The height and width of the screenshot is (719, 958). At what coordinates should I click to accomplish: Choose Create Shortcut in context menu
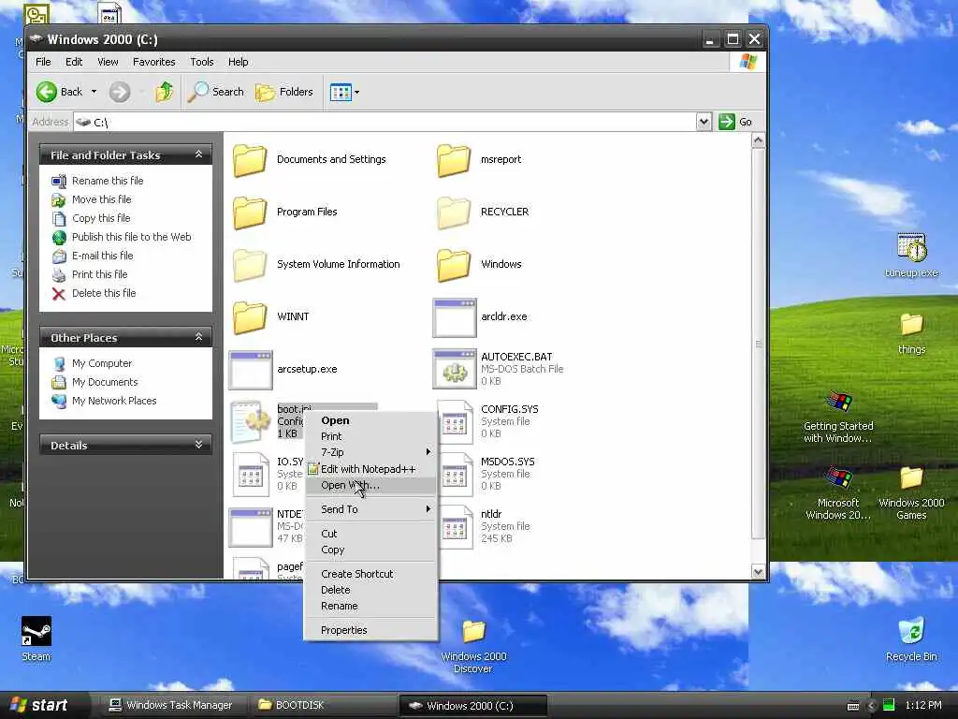[x=370, y=574]
